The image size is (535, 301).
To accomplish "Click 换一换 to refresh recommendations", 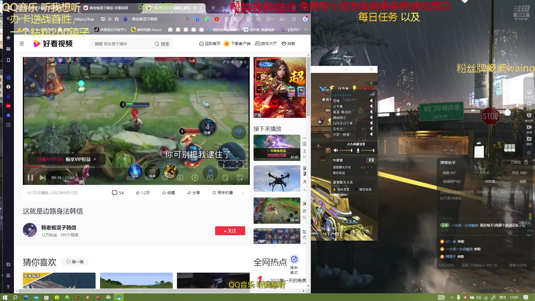I will coord(75,262).
